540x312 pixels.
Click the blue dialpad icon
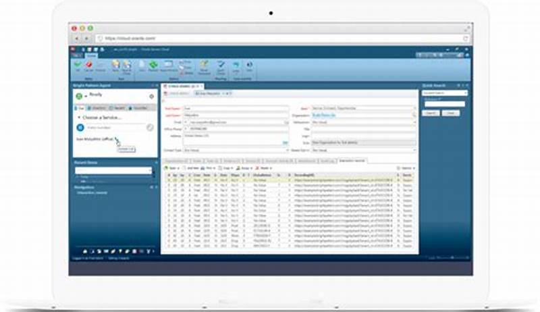[80, 128]
